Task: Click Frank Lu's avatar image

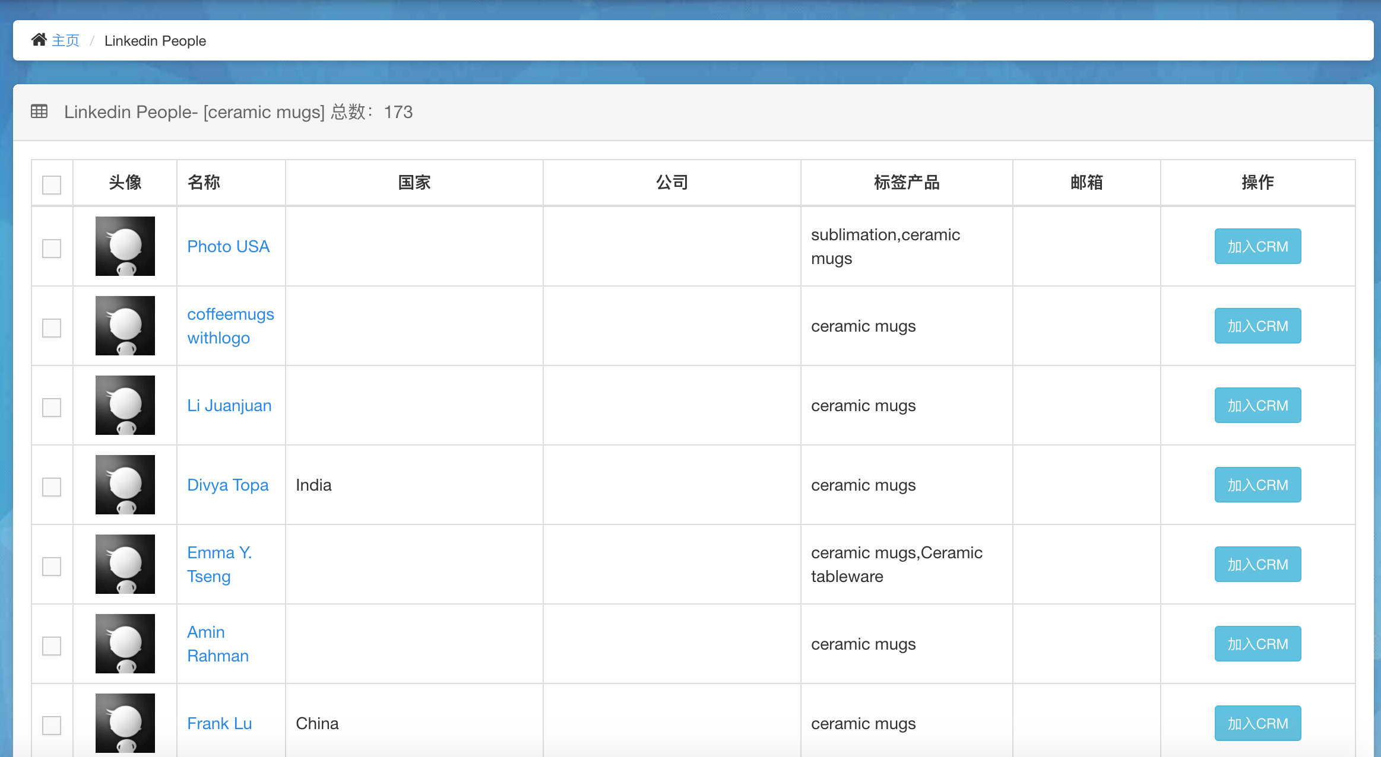Action: click(125, 723)
